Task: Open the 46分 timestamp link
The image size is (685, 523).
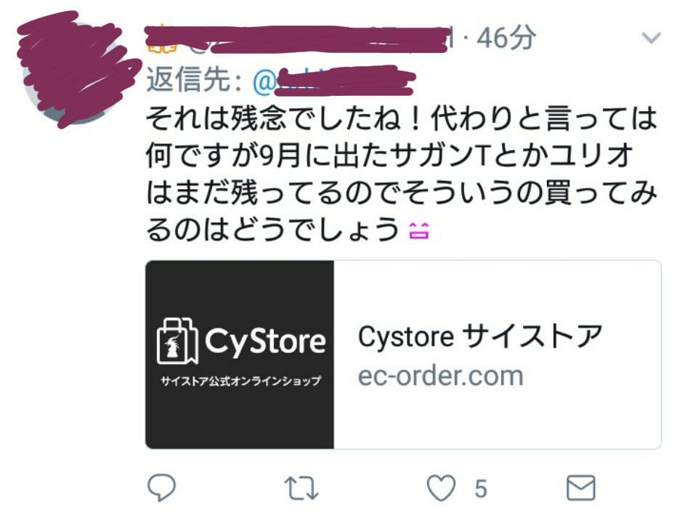Action: click(x=506, y=38)
